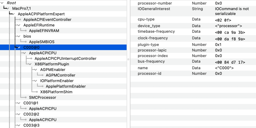Select AppleACPICPU under C001@1
The width and height of the screenshot is (256, 128).
pos(43,108)
